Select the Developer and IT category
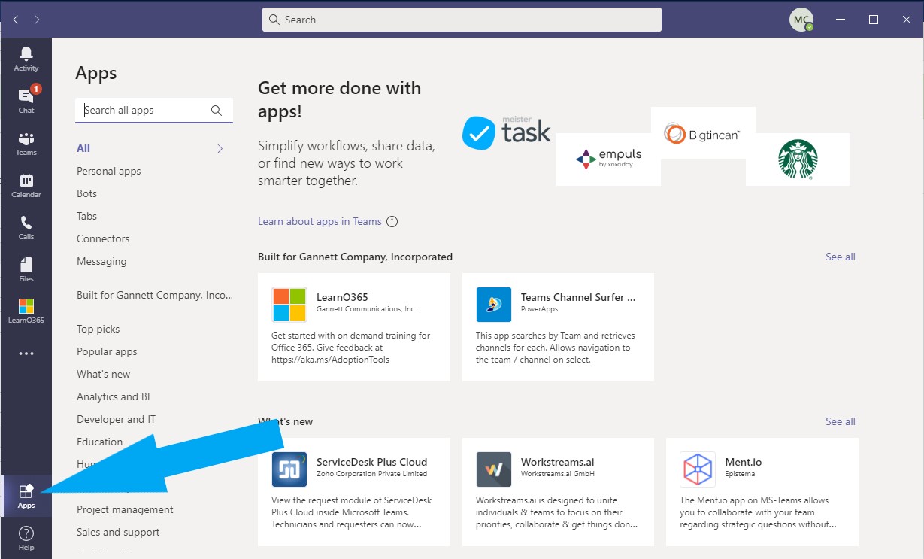This screenshot has width=924, height=559. pyautogui.click(x=116, y=419)
